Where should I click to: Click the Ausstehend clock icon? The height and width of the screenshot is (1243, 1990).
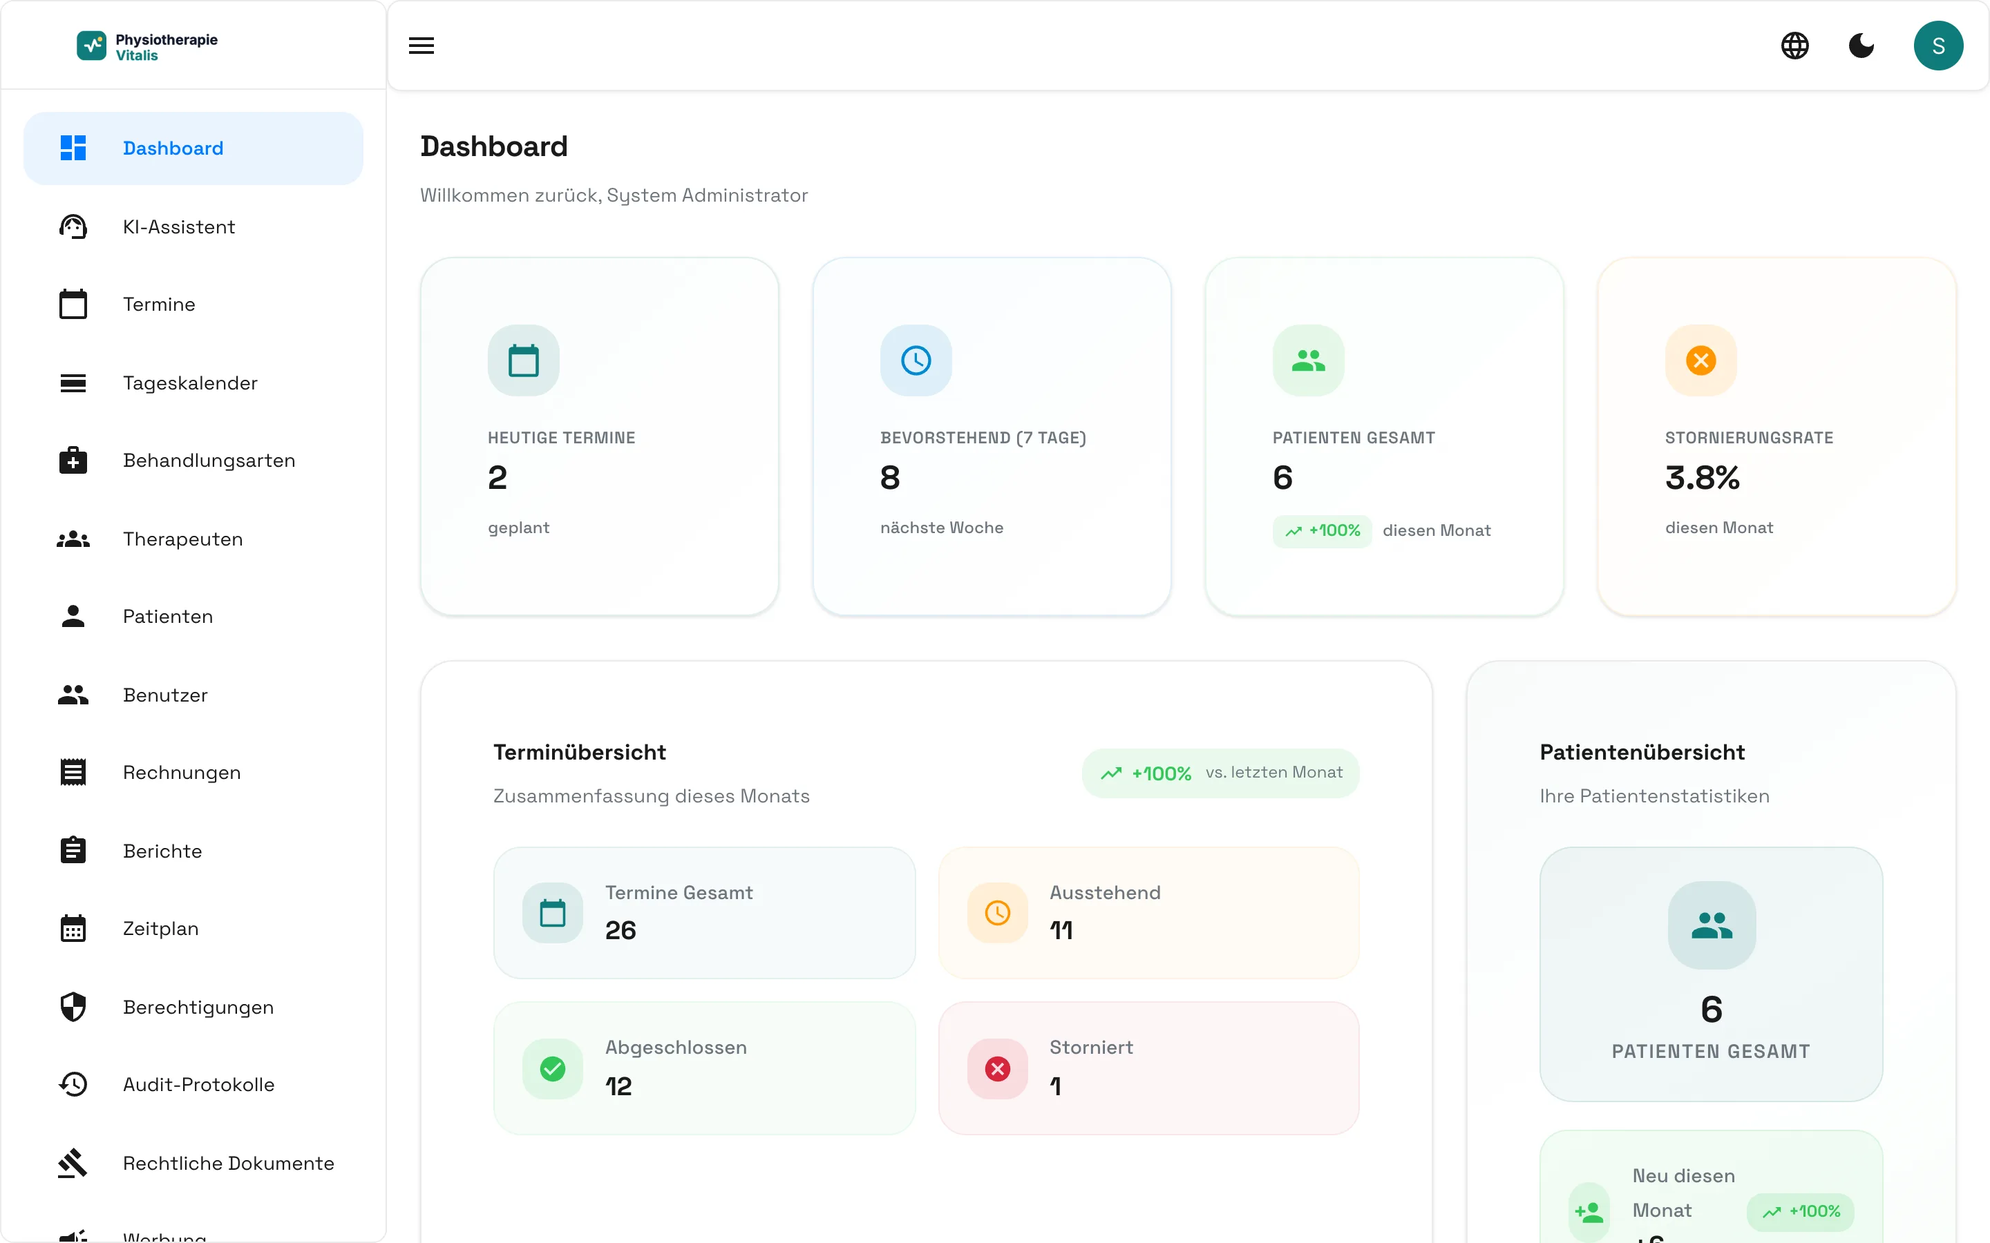click(998, 912)
